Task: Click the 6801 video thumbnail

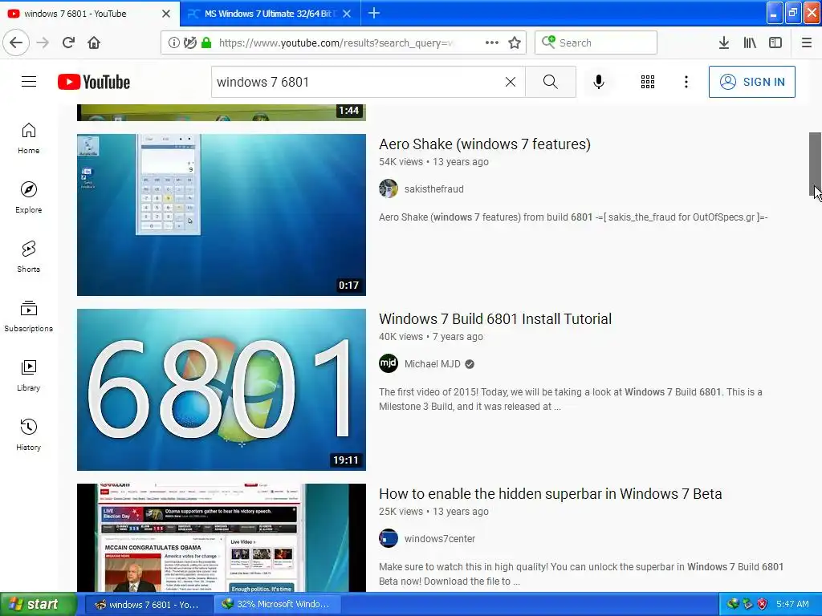Action: pos(222,390)
